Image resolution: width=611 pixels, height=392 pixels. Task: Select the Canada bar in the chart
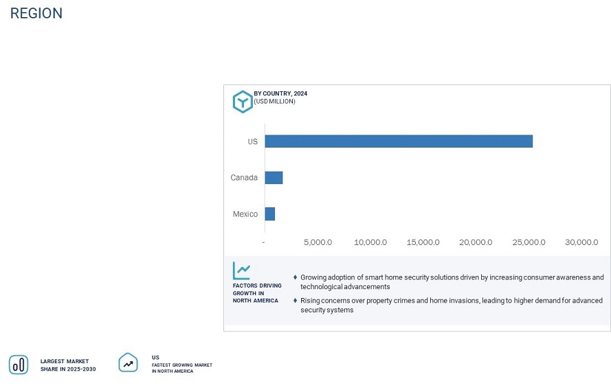[x=274, y=178]
